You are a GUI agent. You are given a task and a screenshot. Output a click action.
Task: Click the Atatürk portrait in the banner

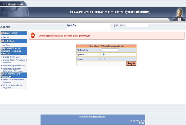179,15
